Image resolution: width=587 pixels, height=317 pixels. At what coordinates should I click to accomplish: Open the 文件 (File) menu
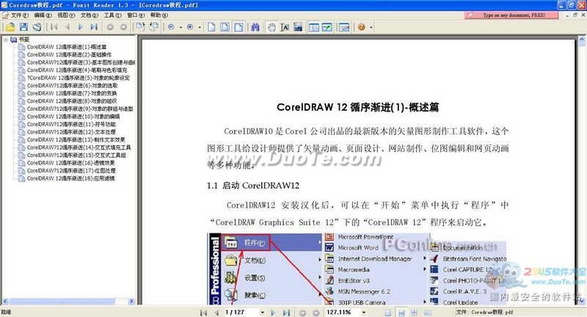[20, 15]
